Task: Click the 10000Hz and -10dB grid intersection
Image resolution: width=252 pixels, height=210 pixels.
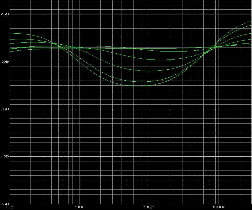Action: [x=219, y=14]
